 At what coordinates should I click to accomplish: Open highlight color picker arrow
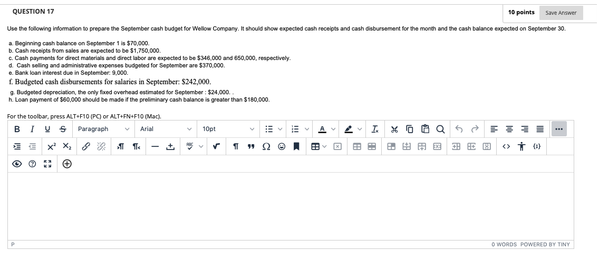360,129
